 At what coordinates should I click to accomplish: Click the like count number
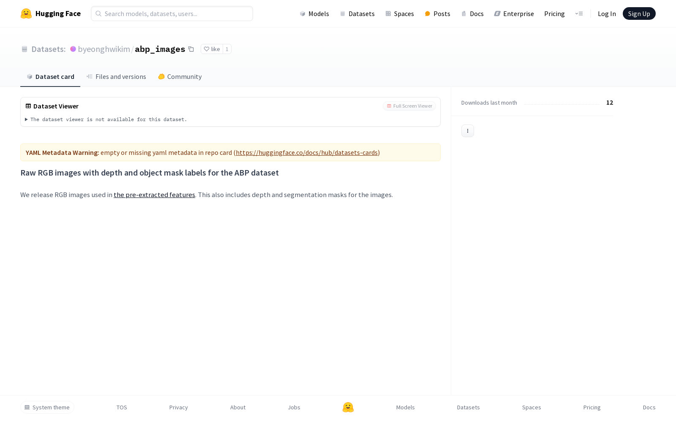point(227,49)
